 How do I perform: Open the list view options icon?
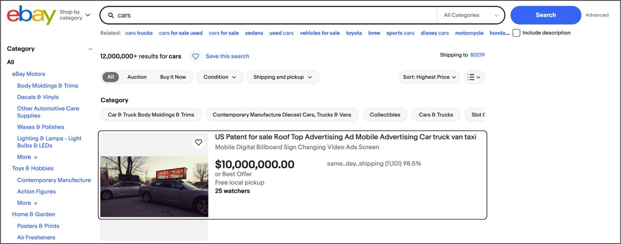(x=474, y=77)
